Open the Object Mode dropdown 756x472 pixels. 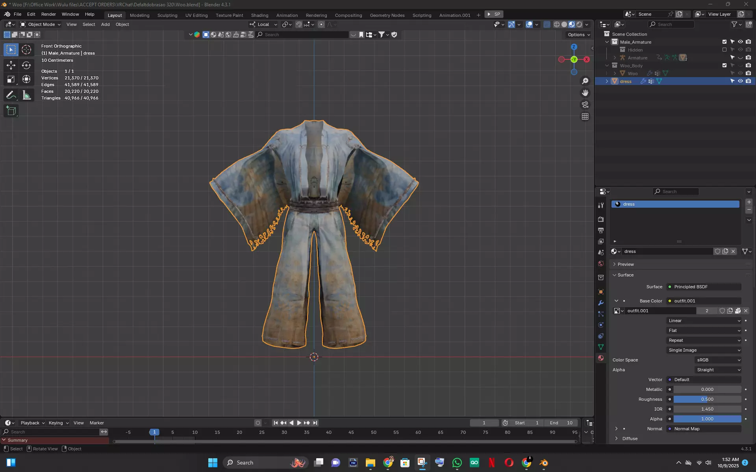[x=41, y=24]
